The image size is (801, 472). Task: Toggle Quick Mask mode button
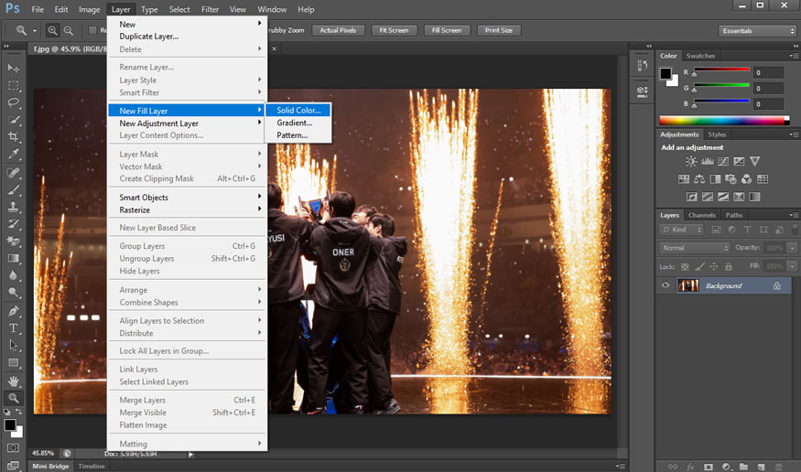click(x=14, y=448)
